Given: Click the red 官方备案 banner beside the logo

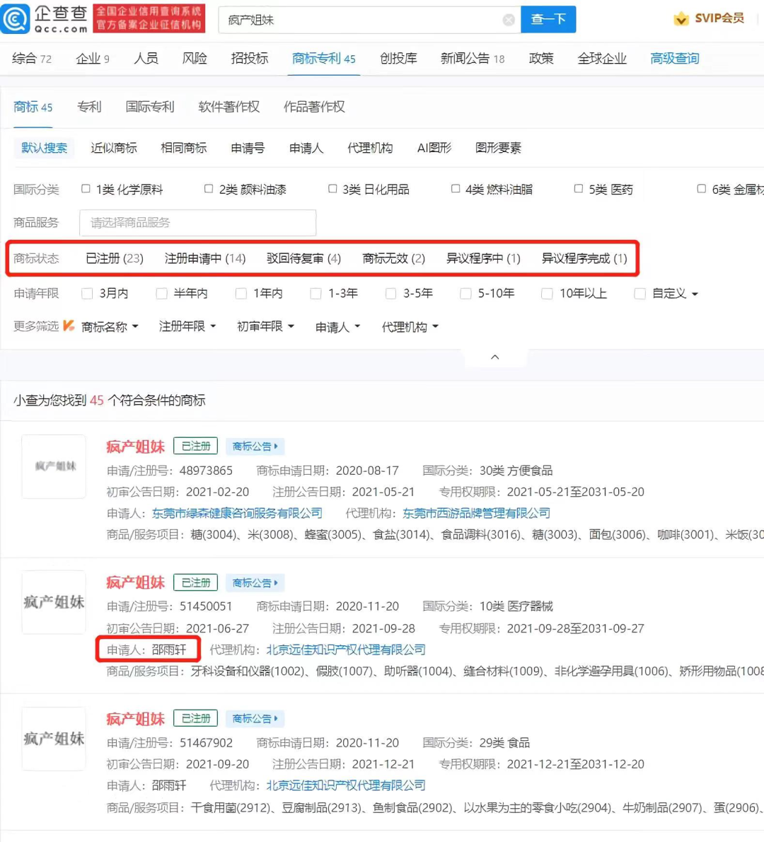Looking at the screenshot, I should tap(149, 19).
